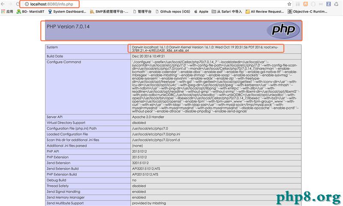
Task: Click the Zend Memory Manager label
Action: click(x=66, y=197)
